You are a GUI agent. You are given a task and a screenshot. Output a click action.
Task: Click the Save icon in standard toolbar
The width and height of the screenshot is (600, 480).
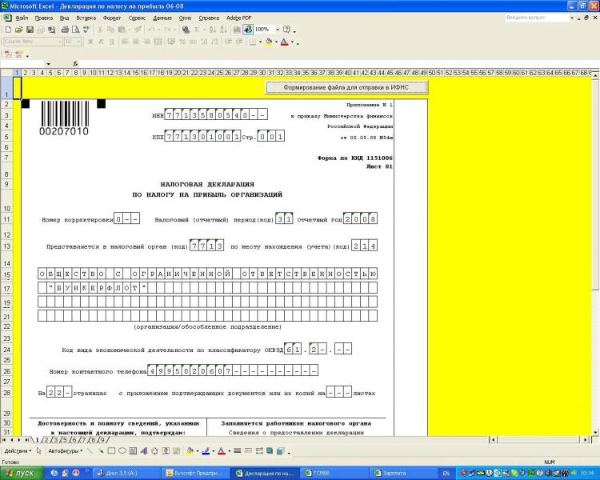coord(29,30)
